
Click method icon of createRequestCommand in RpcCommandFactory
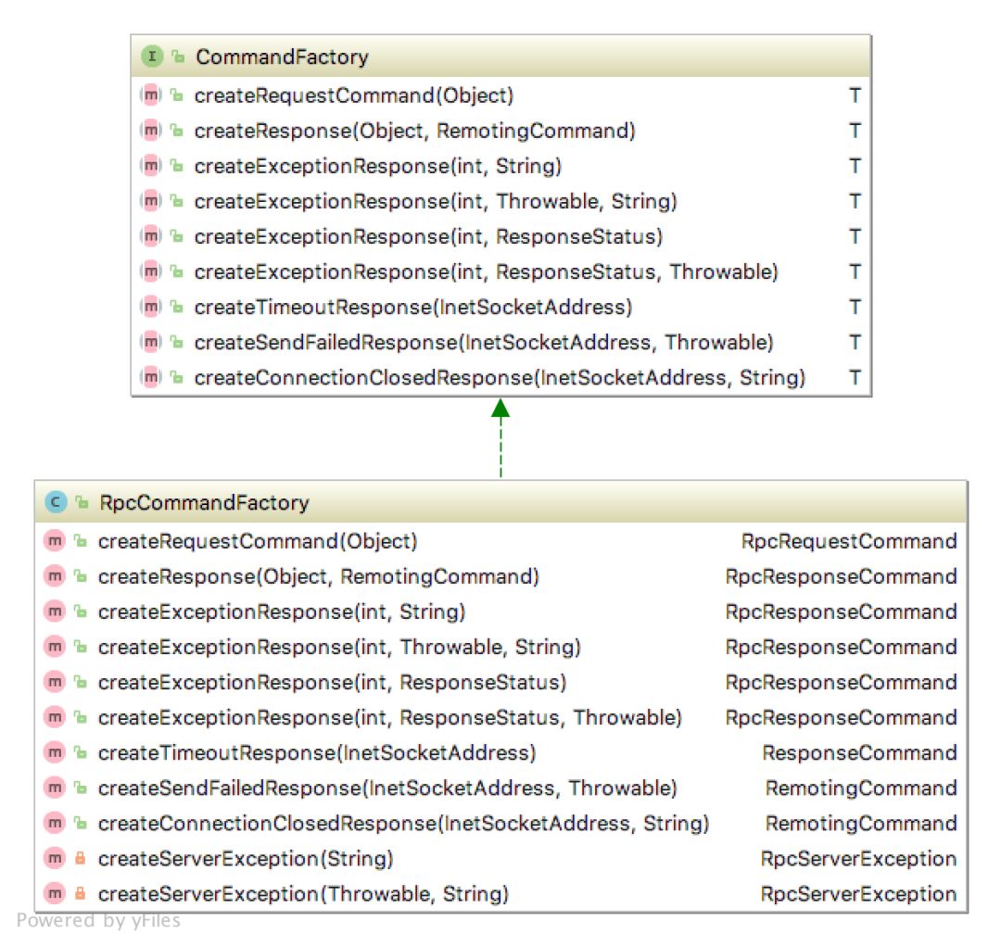pos(55,541)
